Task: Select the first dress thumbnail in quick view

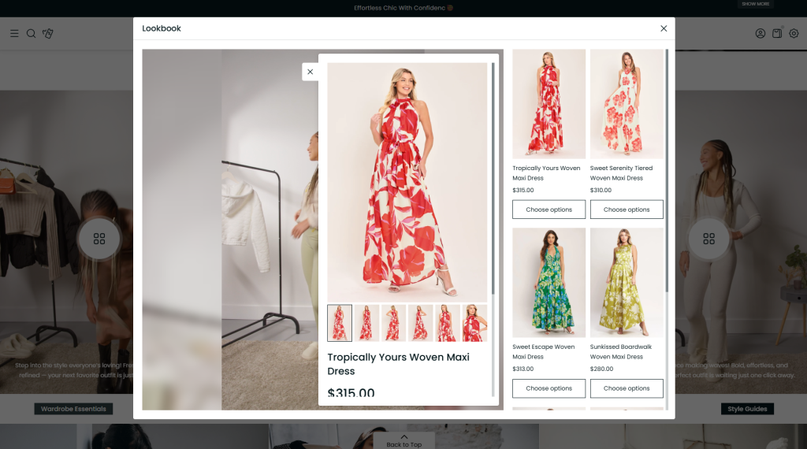Action: [x=340, y=323]
